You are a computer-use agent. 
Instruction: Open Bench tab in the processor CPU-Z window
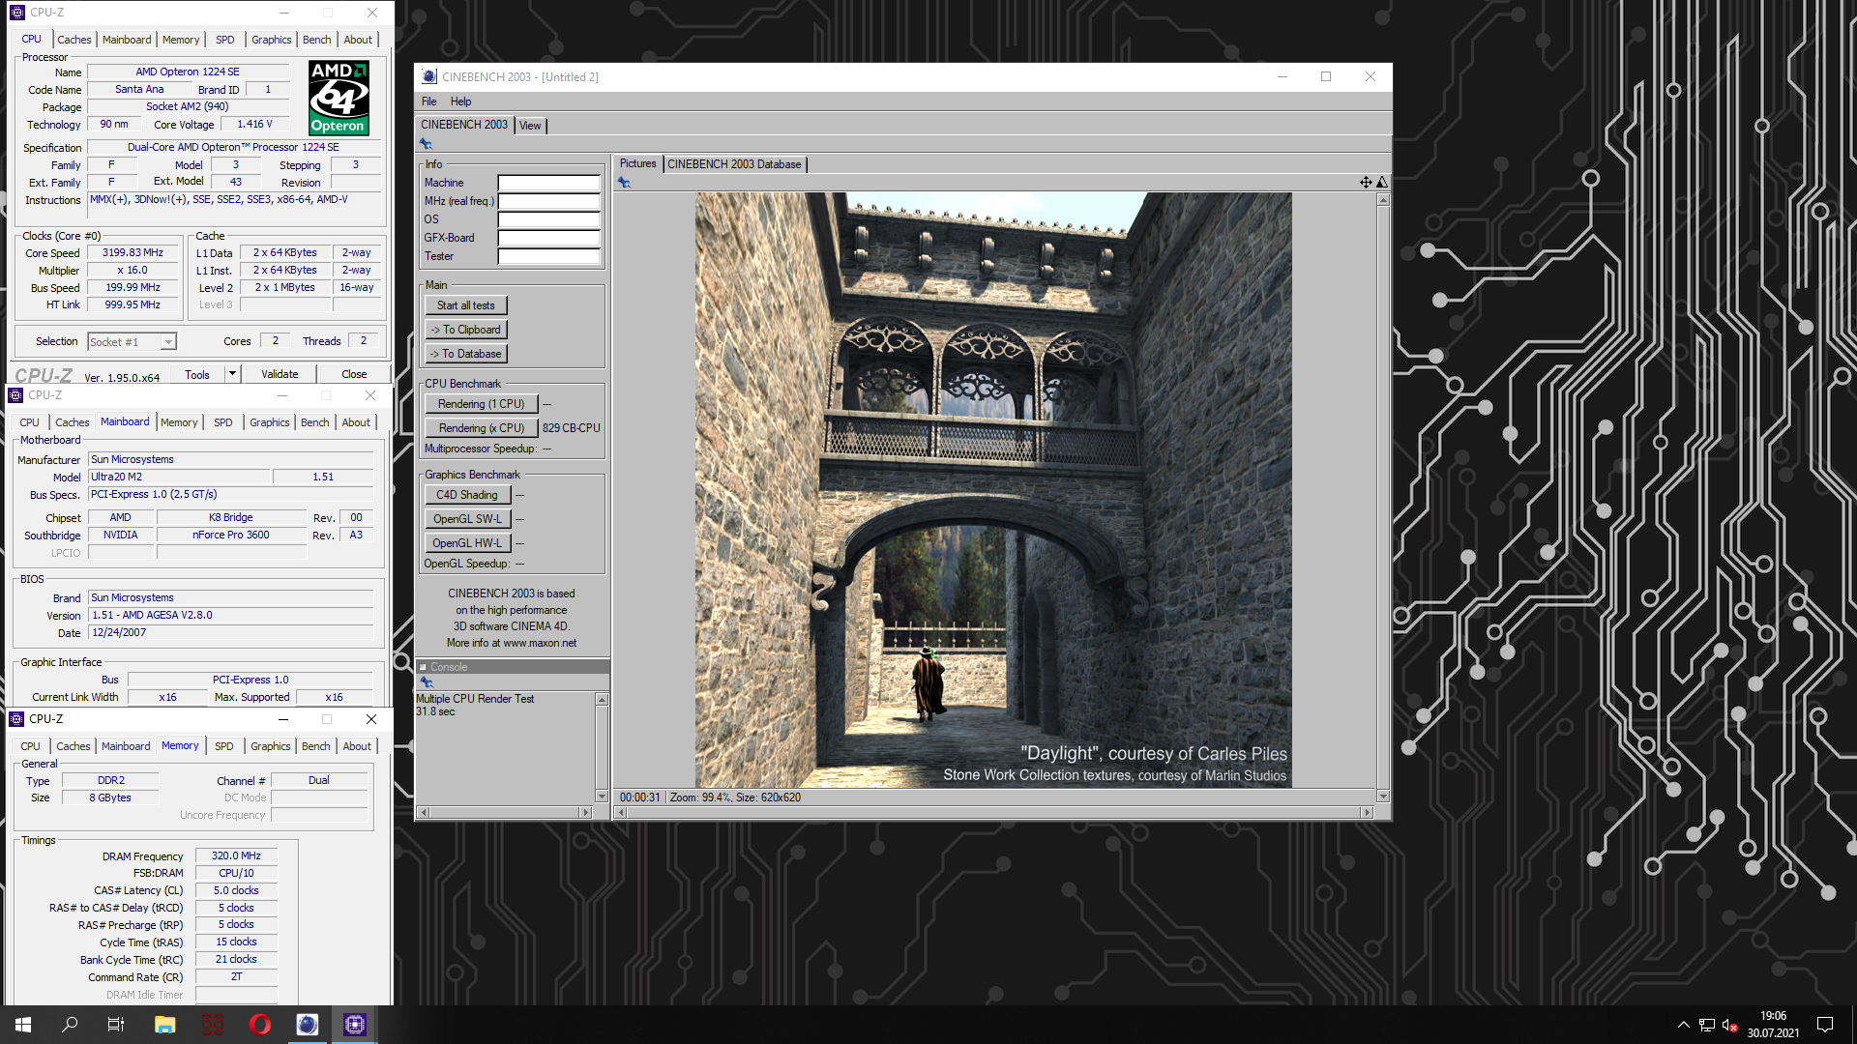pyautogui.click(x=317, y=40)
